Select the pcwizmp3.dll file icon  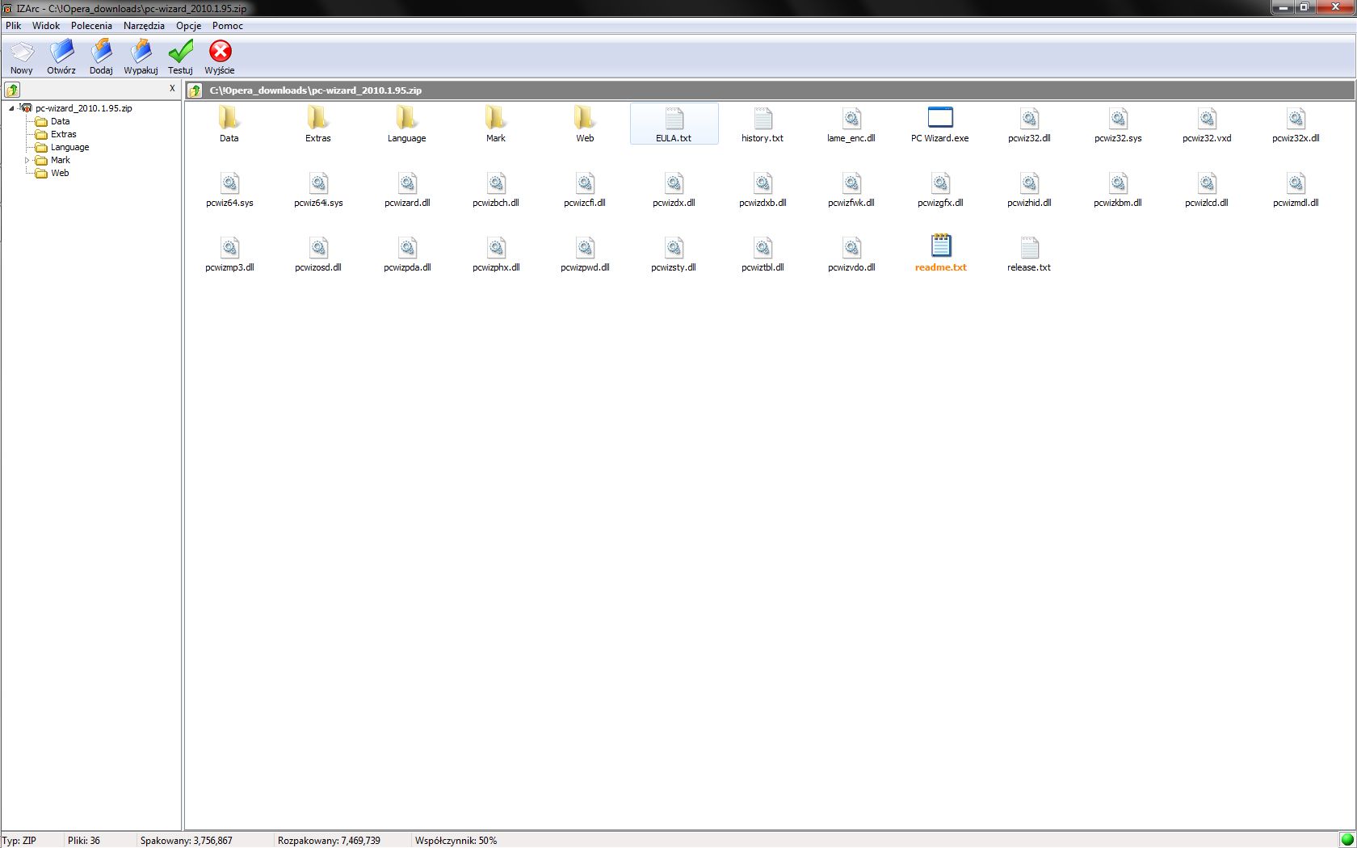point(229,247)
